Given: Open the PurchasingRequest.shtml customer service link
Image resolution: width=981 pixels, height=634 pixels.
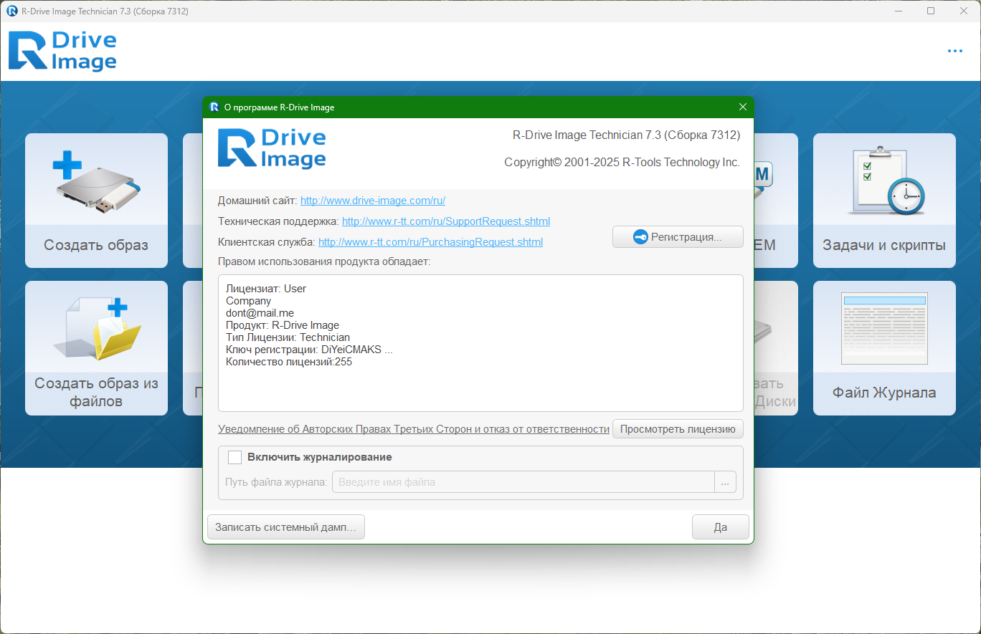Looking at the screenshot, I should point(430,242).
